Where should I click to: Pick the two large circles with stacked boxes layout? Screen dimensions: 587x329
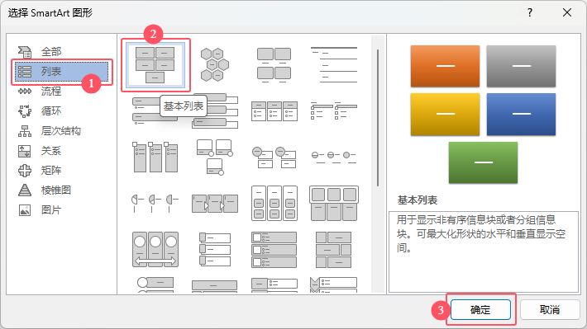(274, 157)
